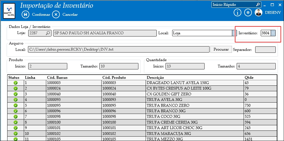
Task: Select TRUFA BRANCO 30G cell
Action: 195,111
